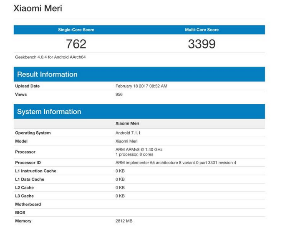This screenshot has width=290, height=230.
Task: Click the Single-Core Score header
Action: (76, 30)
